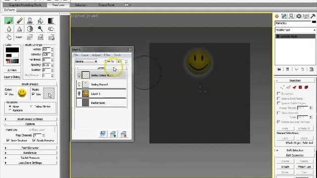Click duplicate layer button in Layers dialog
The width and height of the screenshot is (317, 178).
(113, 134)
